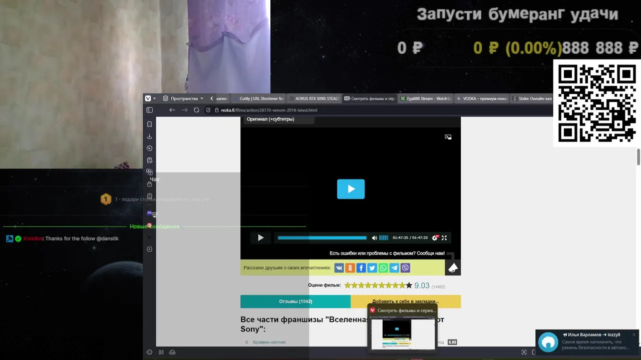Click Есть ошибки или проблемы с фильмом link
The image size is (641, 360).
[387, 253]
